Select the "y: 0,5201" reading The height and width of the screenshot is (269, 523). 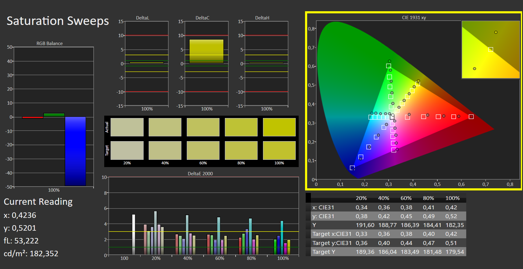20,228
